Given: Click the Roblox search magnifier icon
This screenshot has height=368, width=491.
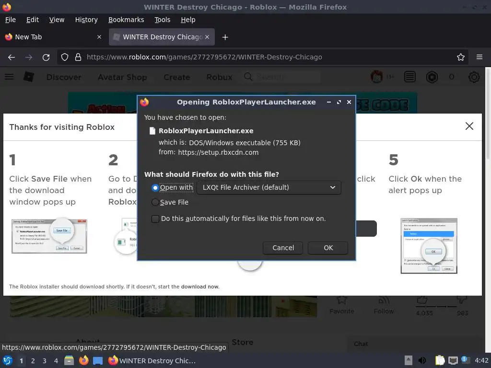Looking at the screenshot, I should pos(248,77).
